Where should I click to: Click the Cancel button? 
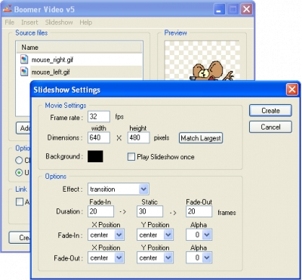[270, 127]
